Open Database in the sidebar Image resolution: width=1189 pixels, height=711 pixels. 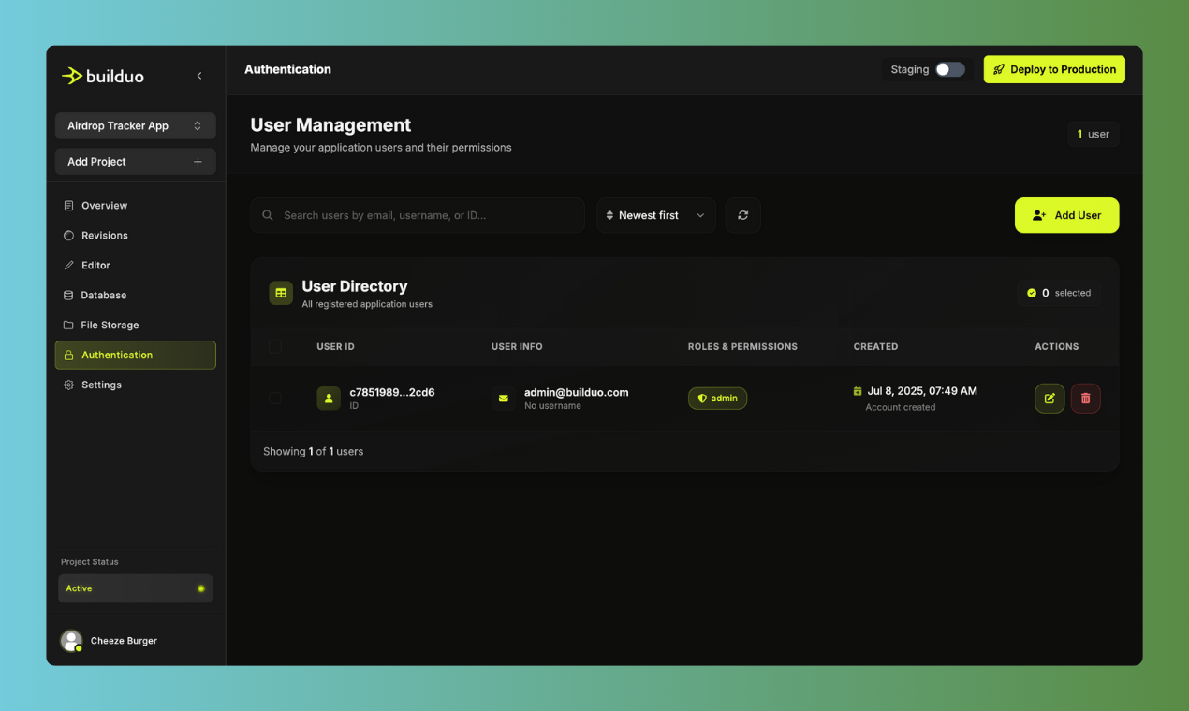point(103,295)
